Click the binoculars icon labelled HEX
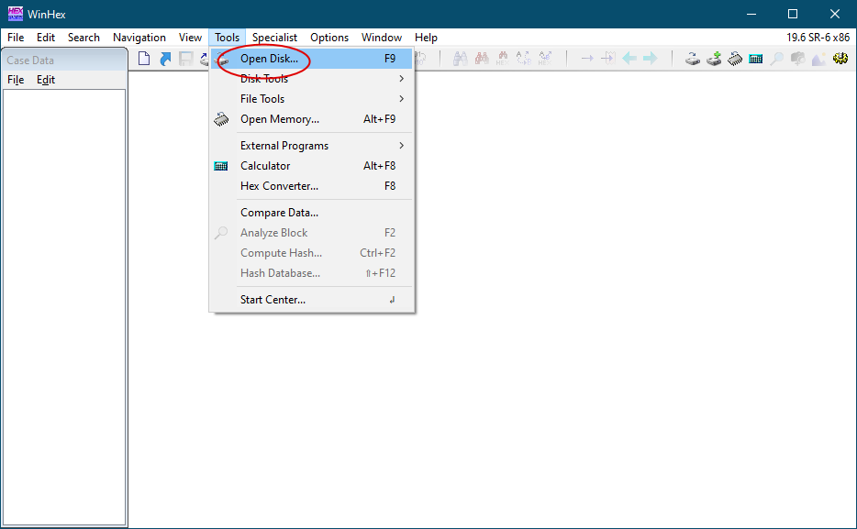857x529 pixels. tap(502, 59)
